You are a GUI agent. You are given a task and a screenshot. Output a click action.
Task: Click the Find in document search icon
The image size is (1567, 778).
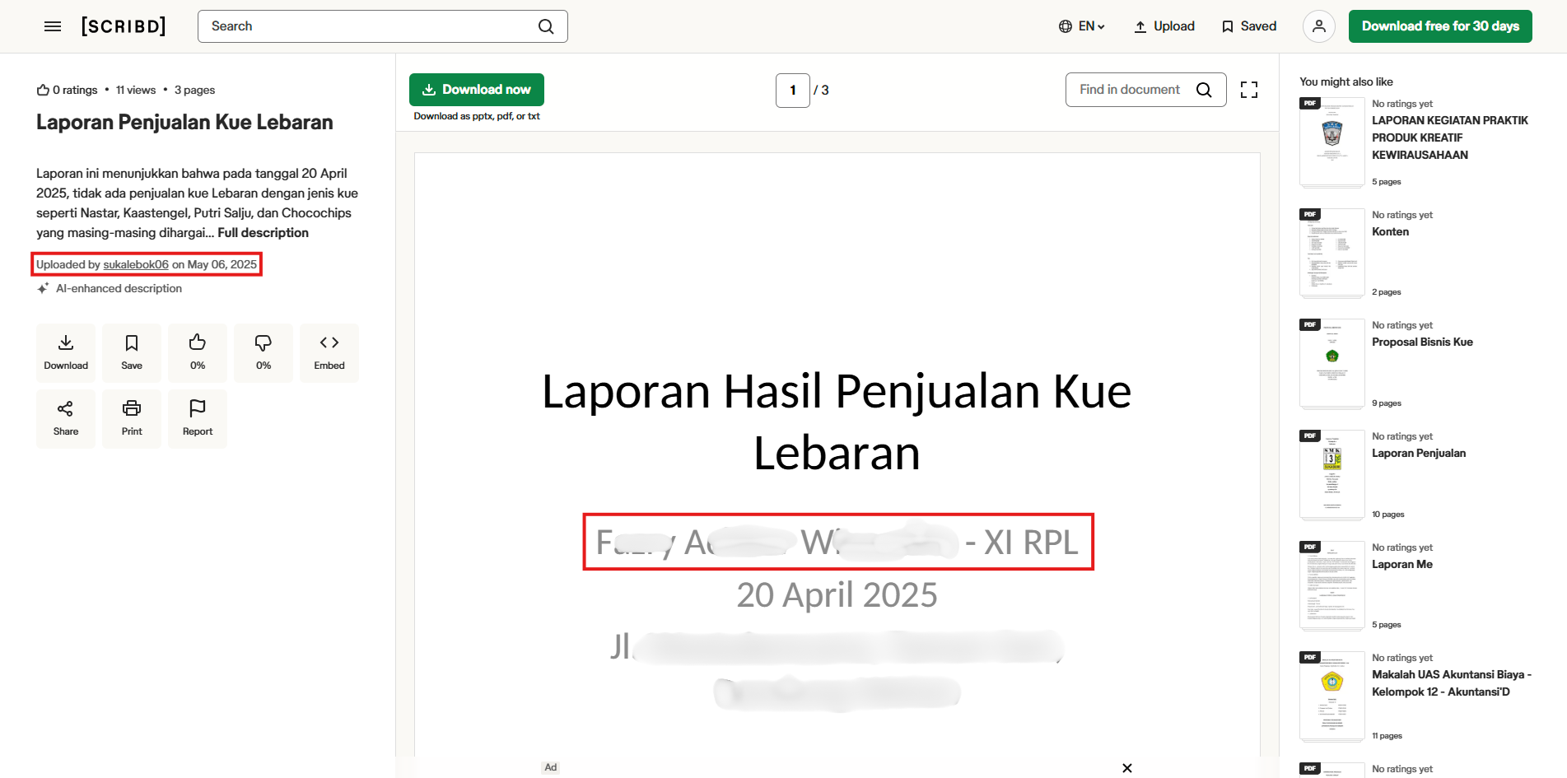(x=1204, y=90)
